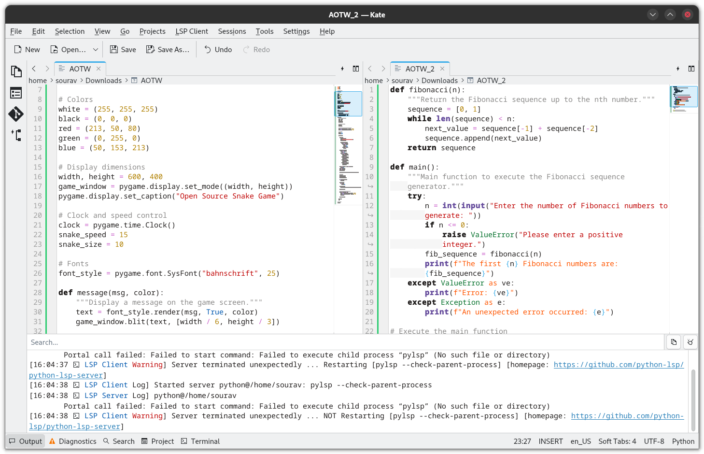Open the Sessions menu
Viewport: 704px width, 454px height.
232,31
